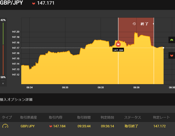Click the green High (up) arrow button
Viewport: 175px width, 136px height.
coord(172,40)
